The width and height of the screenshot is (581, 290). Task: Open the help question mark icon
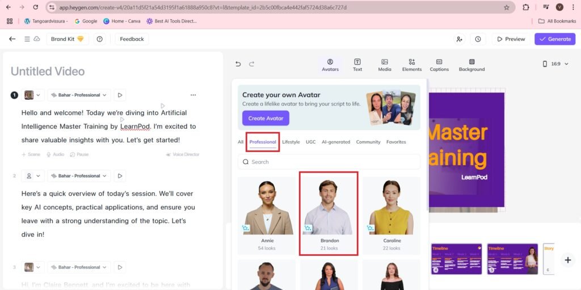click(x=100, y=39)
